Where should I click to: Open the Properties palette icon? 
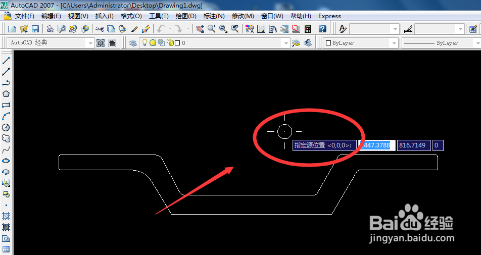pos(250,29)
